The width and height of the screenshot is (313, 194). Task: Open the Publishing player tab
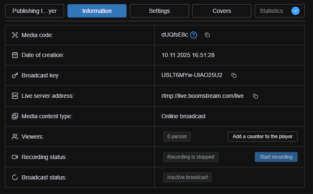[x=35, y=11]
